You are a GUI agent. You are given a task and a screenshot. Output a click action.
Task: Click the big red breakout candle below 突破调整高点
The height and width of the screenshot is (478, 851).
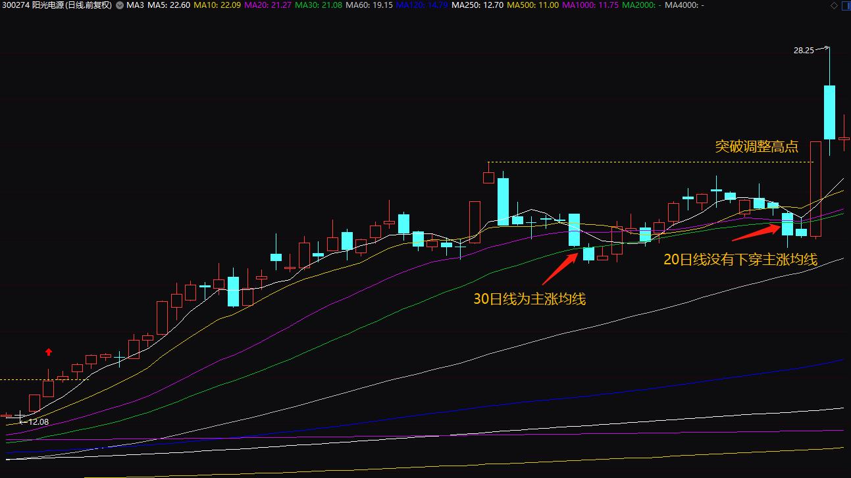pyautogui.click(x=815, y=189)
